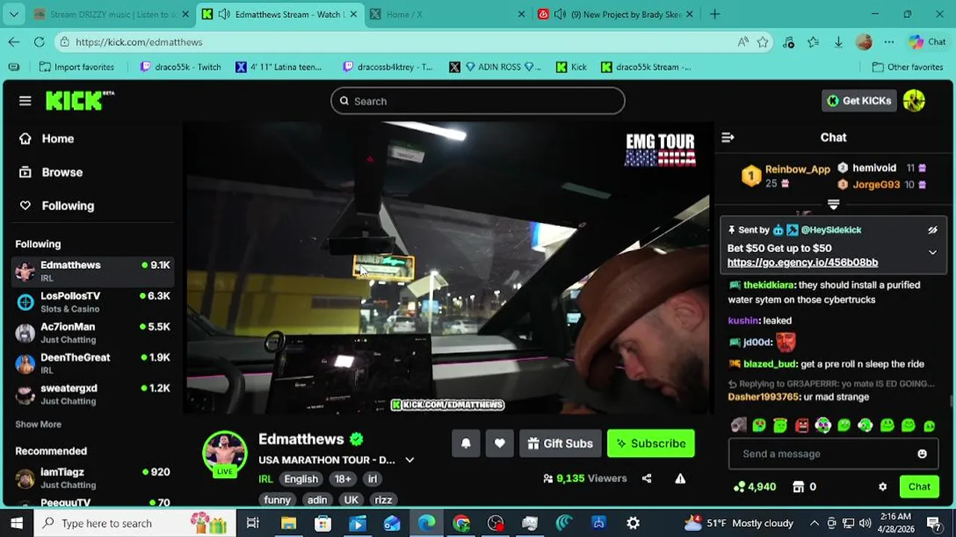The image size is (956, 537).
Task: Click the Kick search field
Action: 478,101
